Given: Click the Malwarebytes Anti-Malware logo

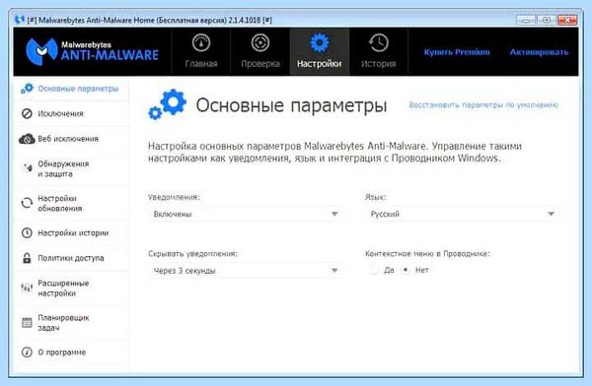Looking at the screenshot, I should (92, 51).
